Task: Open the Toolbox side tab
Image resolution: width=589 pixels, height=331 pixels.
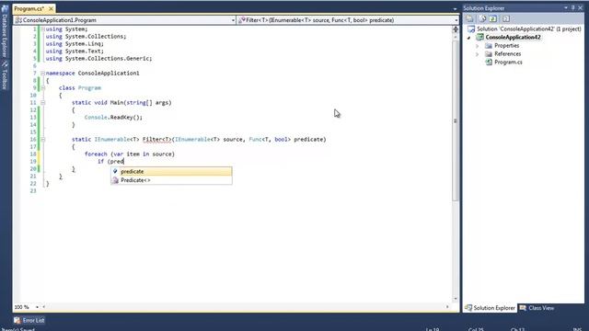Action: [x=5, y=75]
